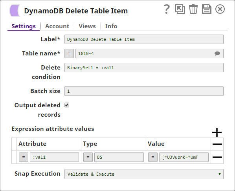
Task: Expand the Snap Execution dropdown
Action: 144,174
